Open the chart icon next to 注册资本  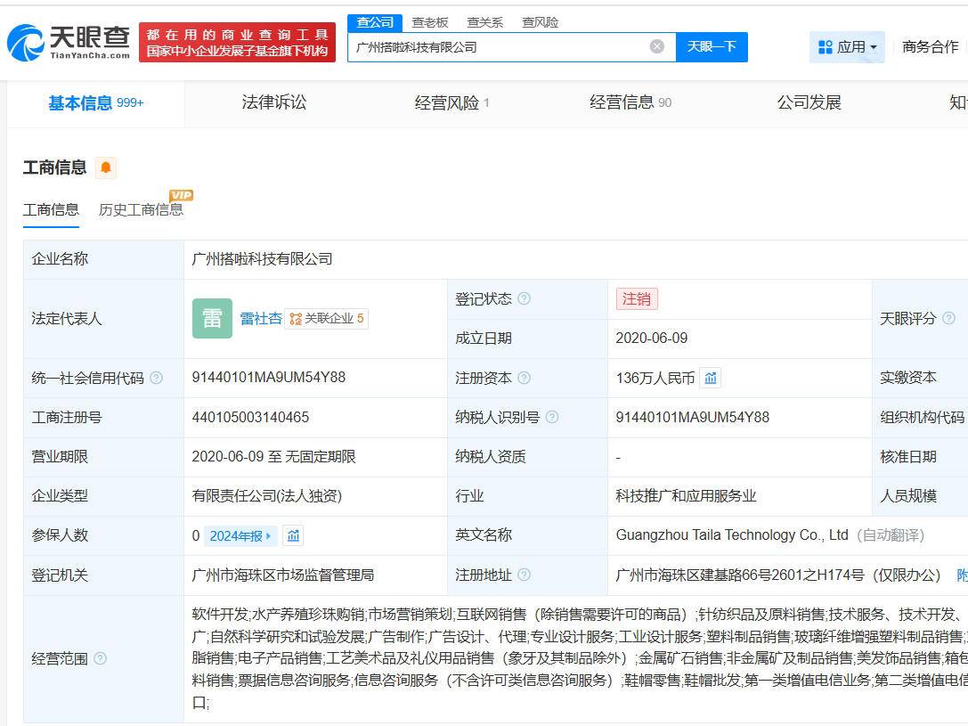710,377
